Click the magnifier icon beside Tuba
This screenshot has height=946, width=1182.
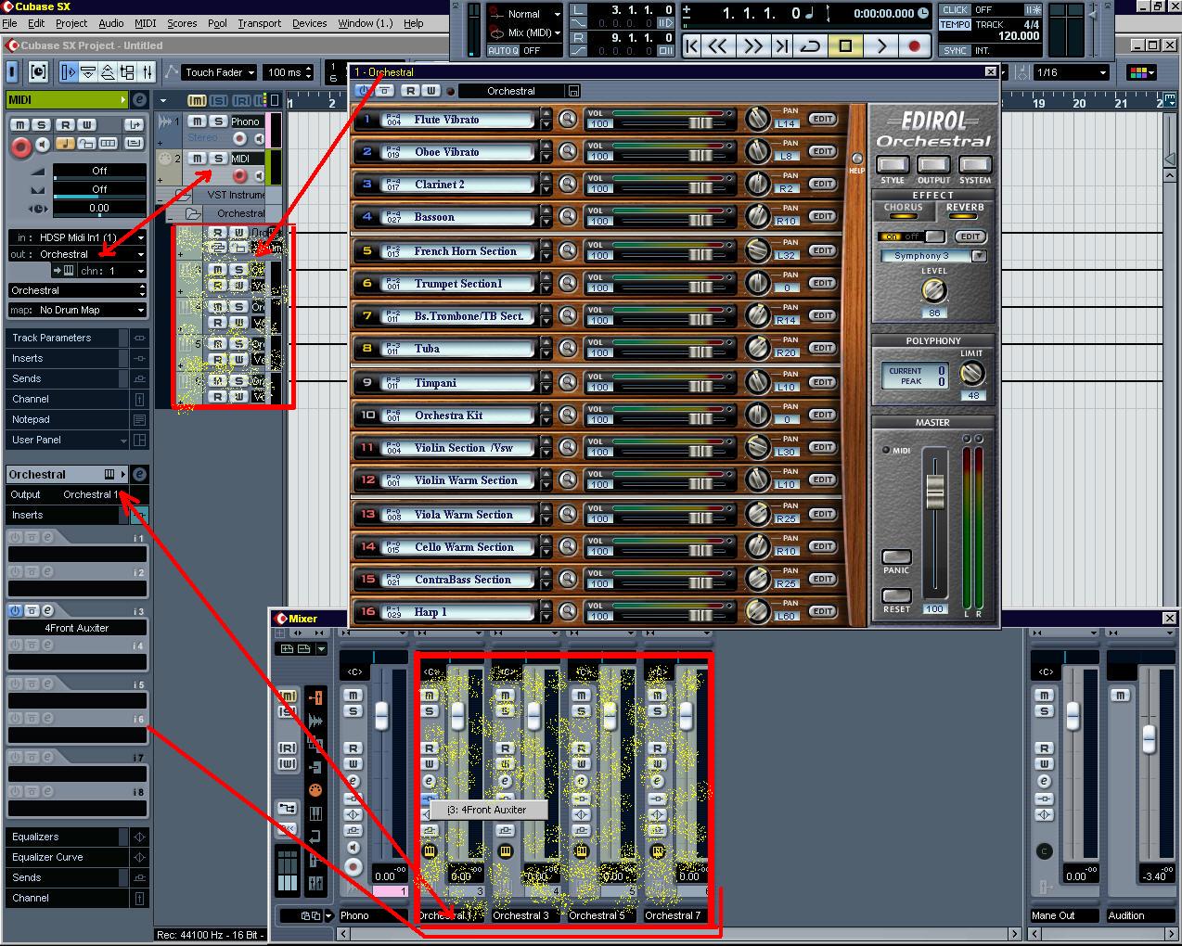(568, 349)
